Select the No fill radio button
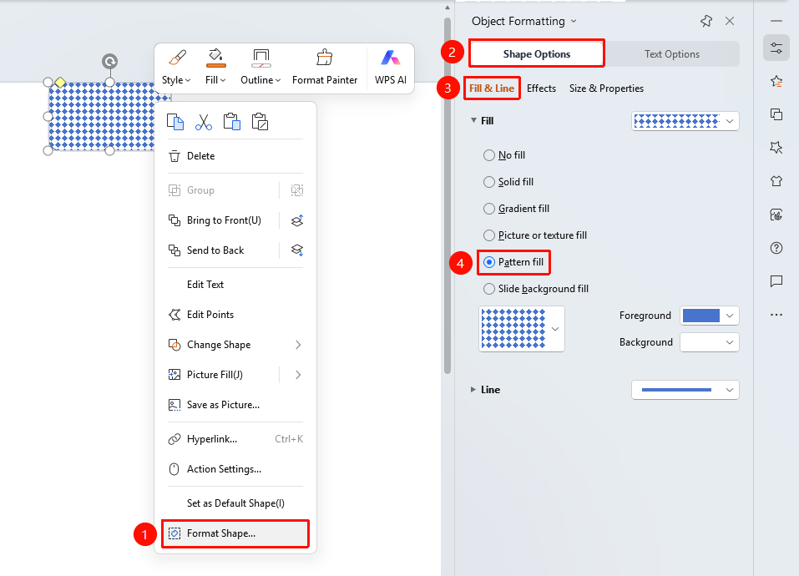This screenshot has height=576, width=799. pyautogui.click(x=489, y=155)
